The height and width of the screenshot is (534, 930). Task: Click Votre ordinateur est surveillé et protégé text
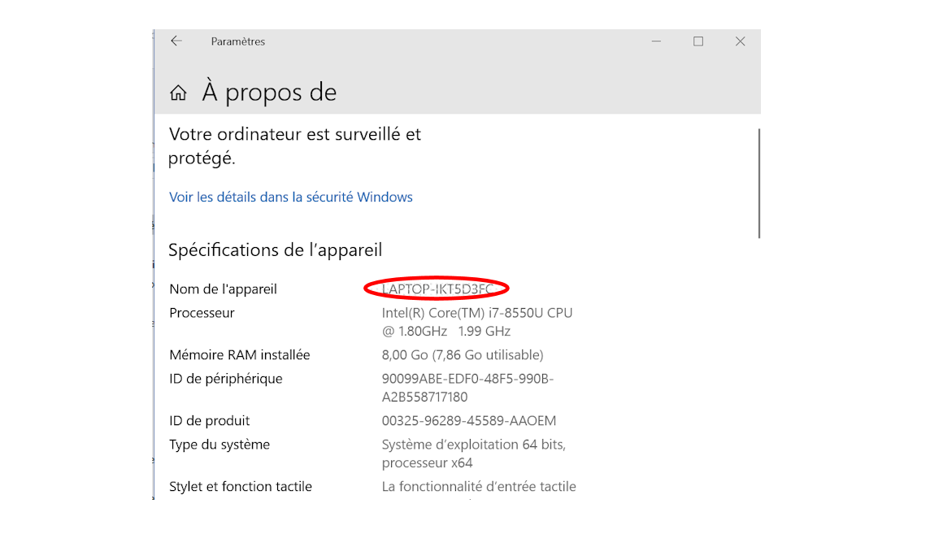(294, 145)
